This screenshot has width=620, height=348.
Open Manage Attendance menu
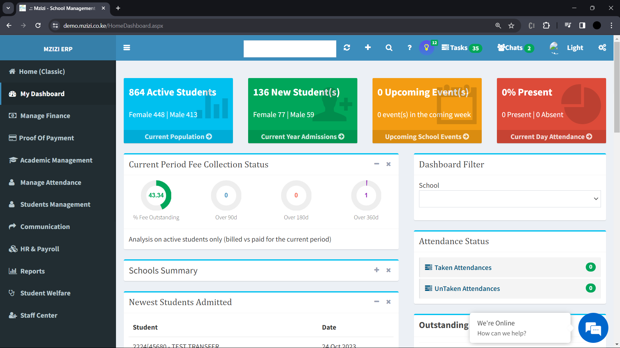(x=58, y=183)
